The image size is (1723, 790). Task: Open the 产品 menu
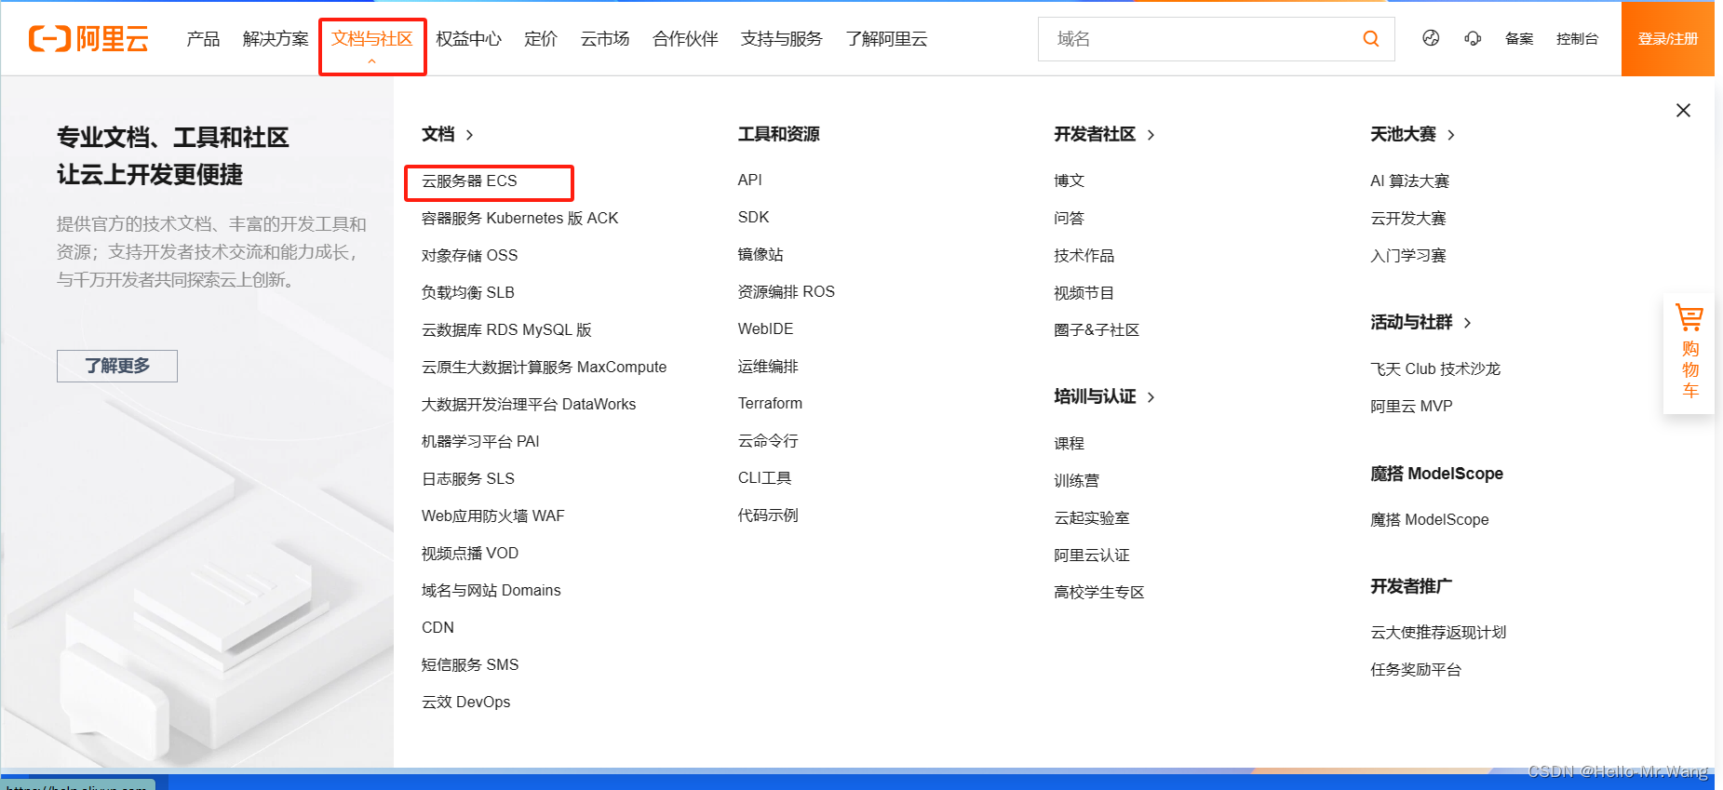[203, 38]
